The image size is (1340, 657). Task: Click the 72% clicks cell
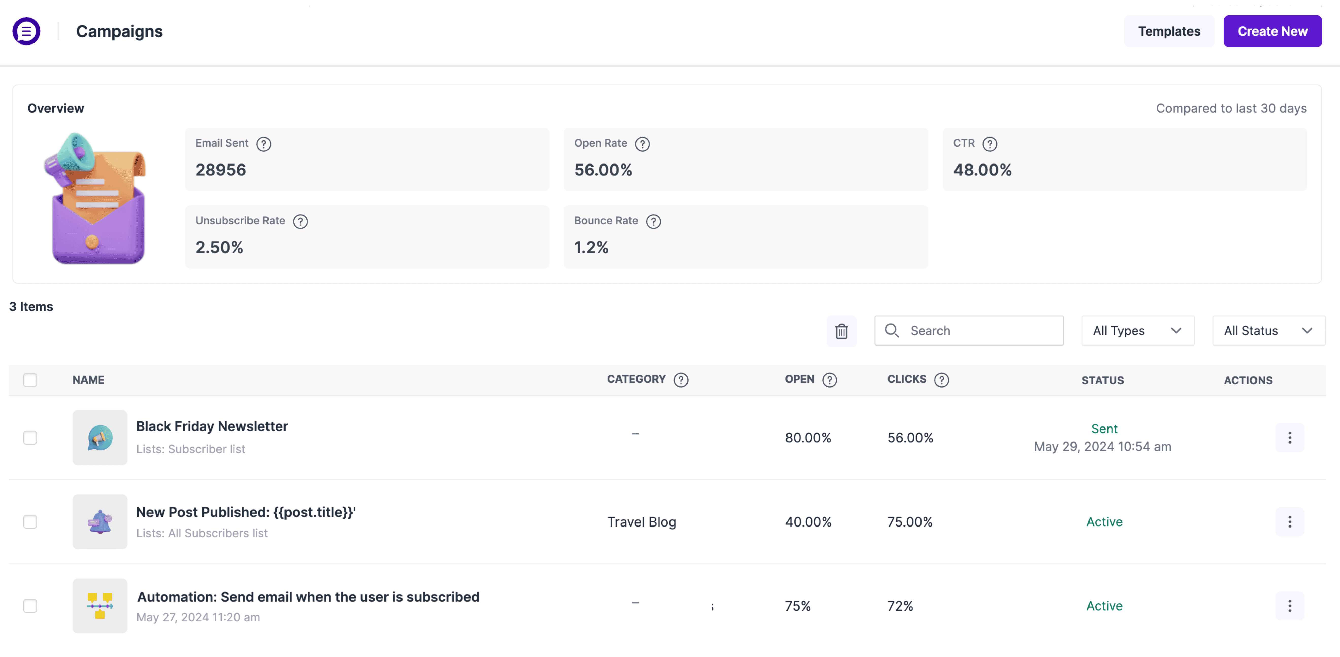coord(900,606)
